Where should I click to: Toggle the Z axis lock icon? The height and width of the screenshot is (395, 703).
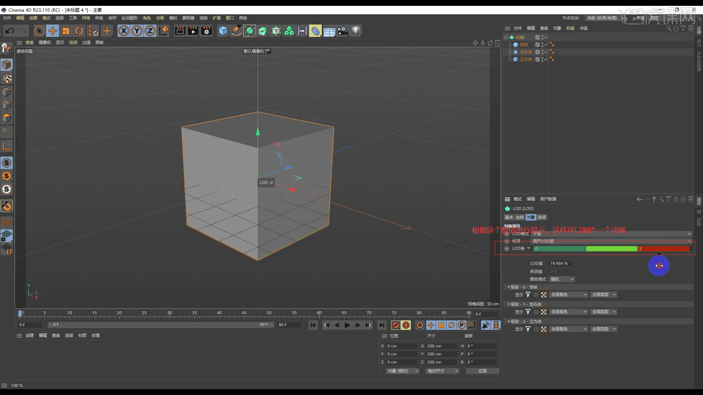tap(150, 31)
